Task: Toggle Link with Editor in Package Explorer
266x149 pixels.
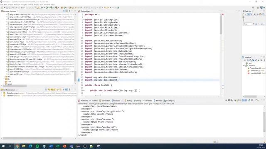Action: (x=66, y=11)
